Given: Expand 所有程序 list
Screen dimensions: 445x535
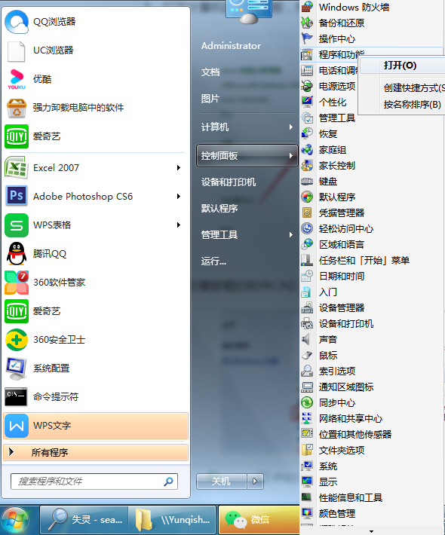Looking at the screenshot, I should click(96, 452).
